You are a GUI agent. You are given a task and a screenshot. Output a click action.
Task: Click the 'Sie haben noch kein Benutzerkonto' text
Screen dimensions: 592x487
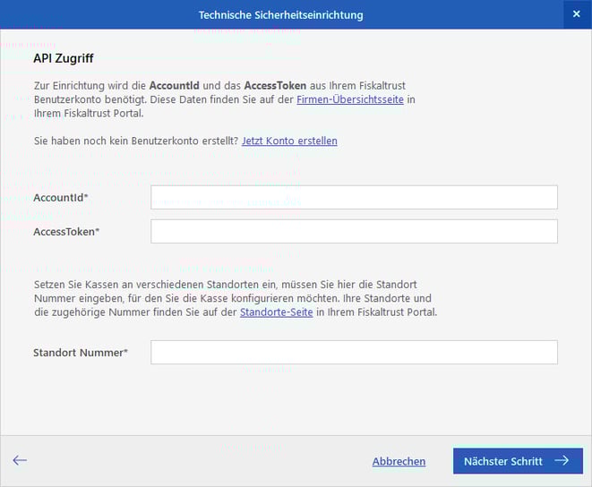click(x=135, y=141)
